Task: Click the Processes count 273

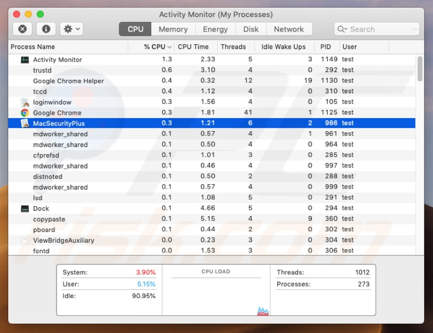Action: pos(363,284)
